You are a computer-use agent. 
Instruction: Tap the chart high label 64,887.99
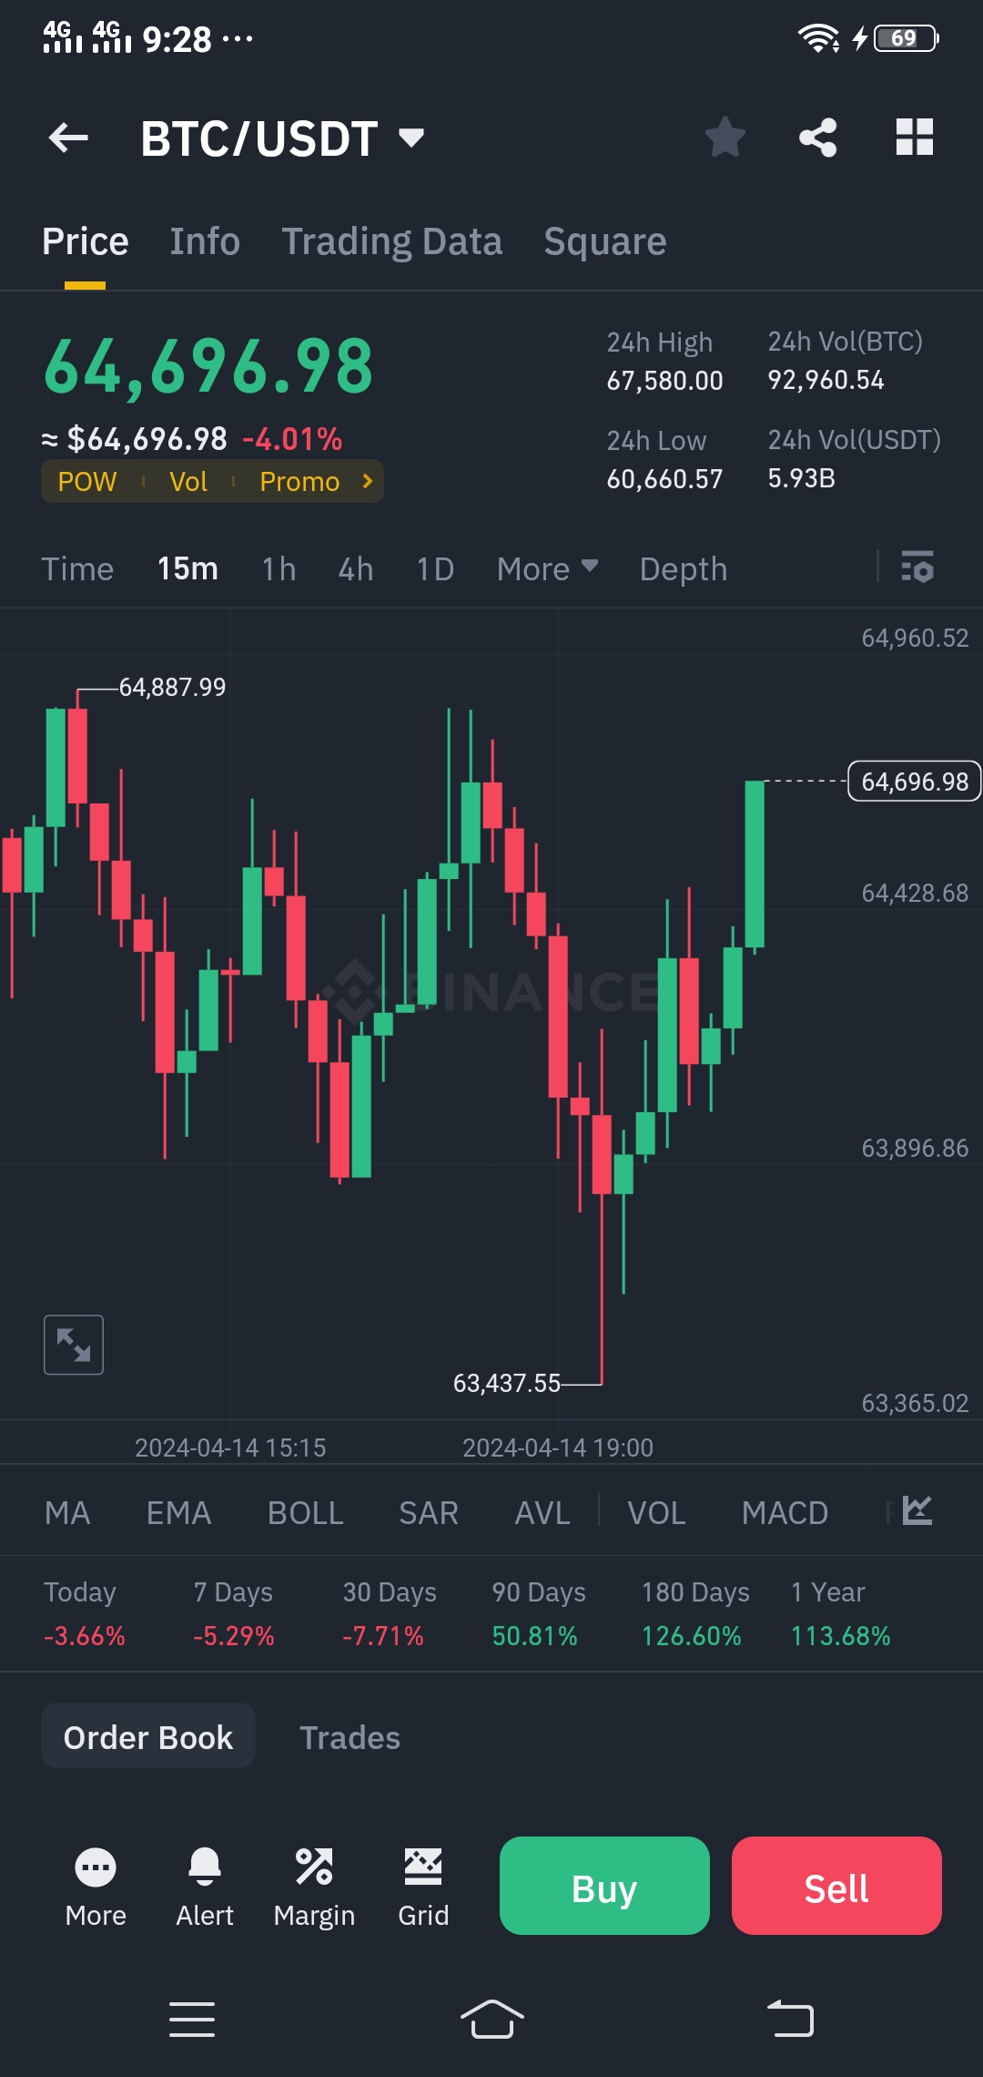172,687
